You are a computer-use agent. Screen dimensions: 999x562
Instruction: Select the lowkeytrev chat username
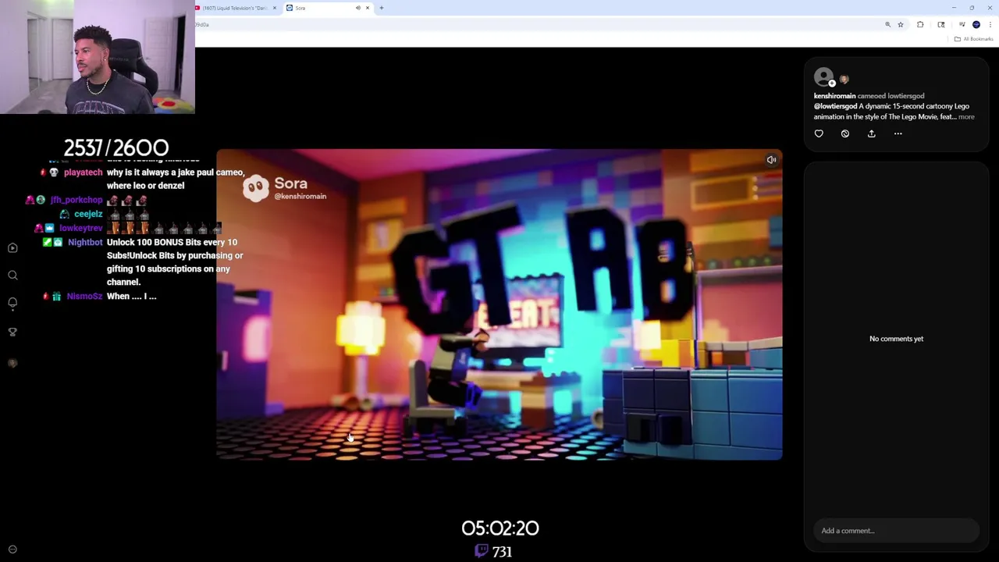(81, 228)
